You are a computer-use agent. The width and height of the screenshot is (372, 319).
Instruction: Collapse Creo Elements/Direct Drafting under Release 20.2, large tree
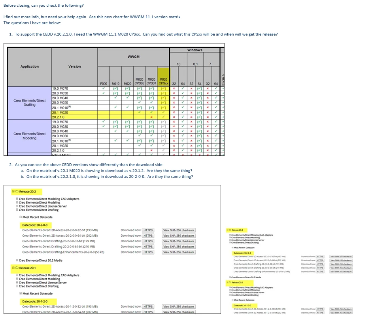tap(17, 210)
